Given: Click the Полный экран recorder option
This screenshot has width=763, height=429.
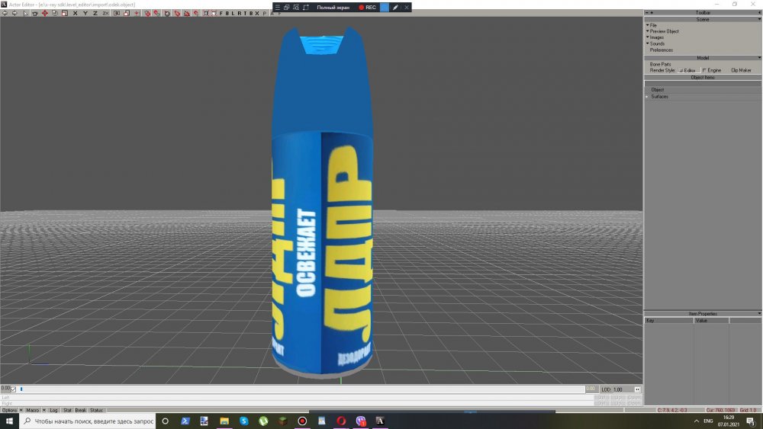Looking at the screenshot, I should [x=333, y=8].
